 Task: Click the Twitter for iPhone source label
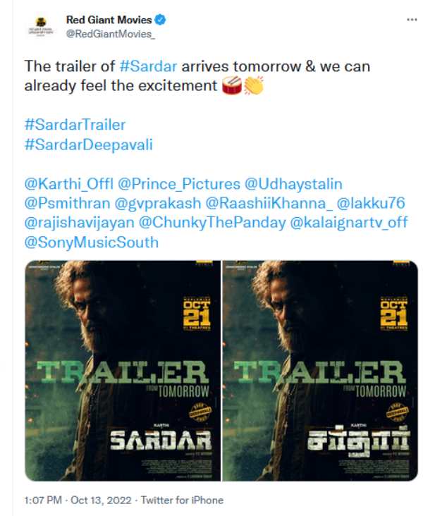[x=183, y=500]
